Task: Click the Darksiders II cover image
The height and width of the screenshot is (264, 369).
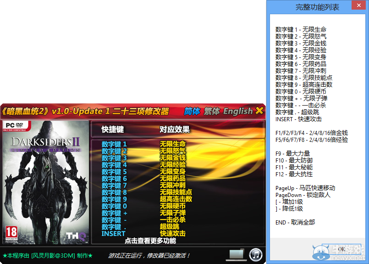Action: pos(45,182)
